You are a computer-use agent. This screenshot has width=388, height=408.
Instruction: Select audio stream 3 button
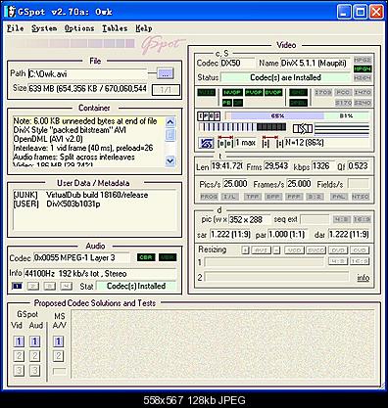[50, 286]
